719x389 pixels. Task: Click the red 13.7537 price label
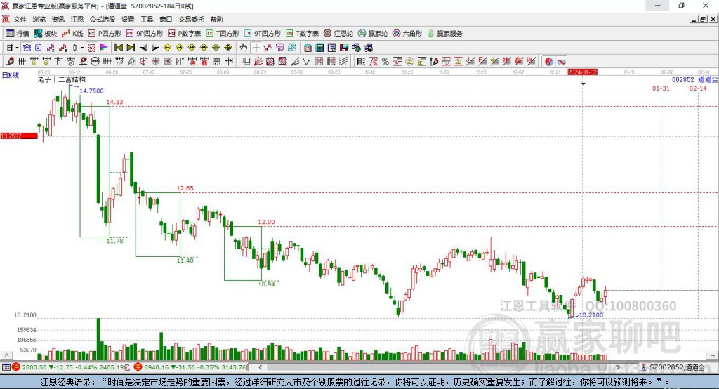tap(19, 136)
